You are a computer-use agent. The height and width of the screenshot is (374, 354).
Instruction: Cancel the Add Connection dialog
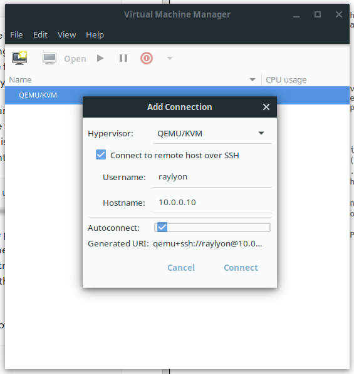pos(181,268)
